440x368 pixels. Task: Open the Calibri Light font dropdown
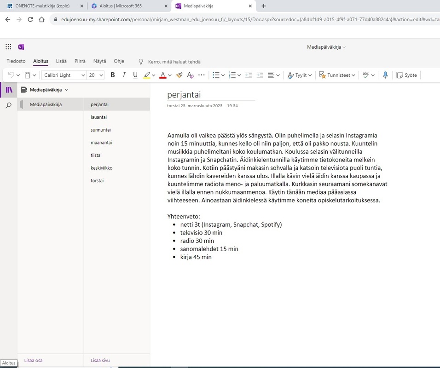(x=64, y=75)
